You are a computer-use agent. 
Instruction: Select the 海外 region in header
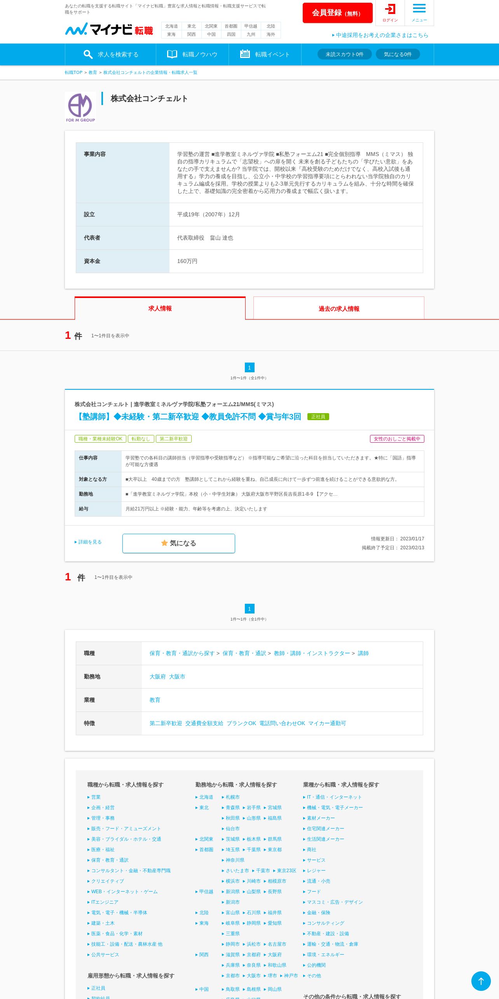point(270,34)
